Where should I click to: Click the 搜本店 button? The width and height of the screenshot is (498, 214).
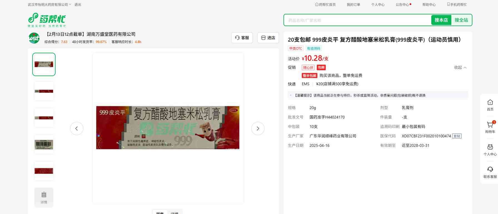pyautogui.click(x=441, y=20)
